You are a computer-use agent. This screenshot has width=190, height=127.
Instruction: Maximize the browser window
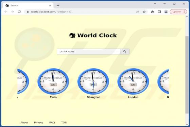pos(174,4)
